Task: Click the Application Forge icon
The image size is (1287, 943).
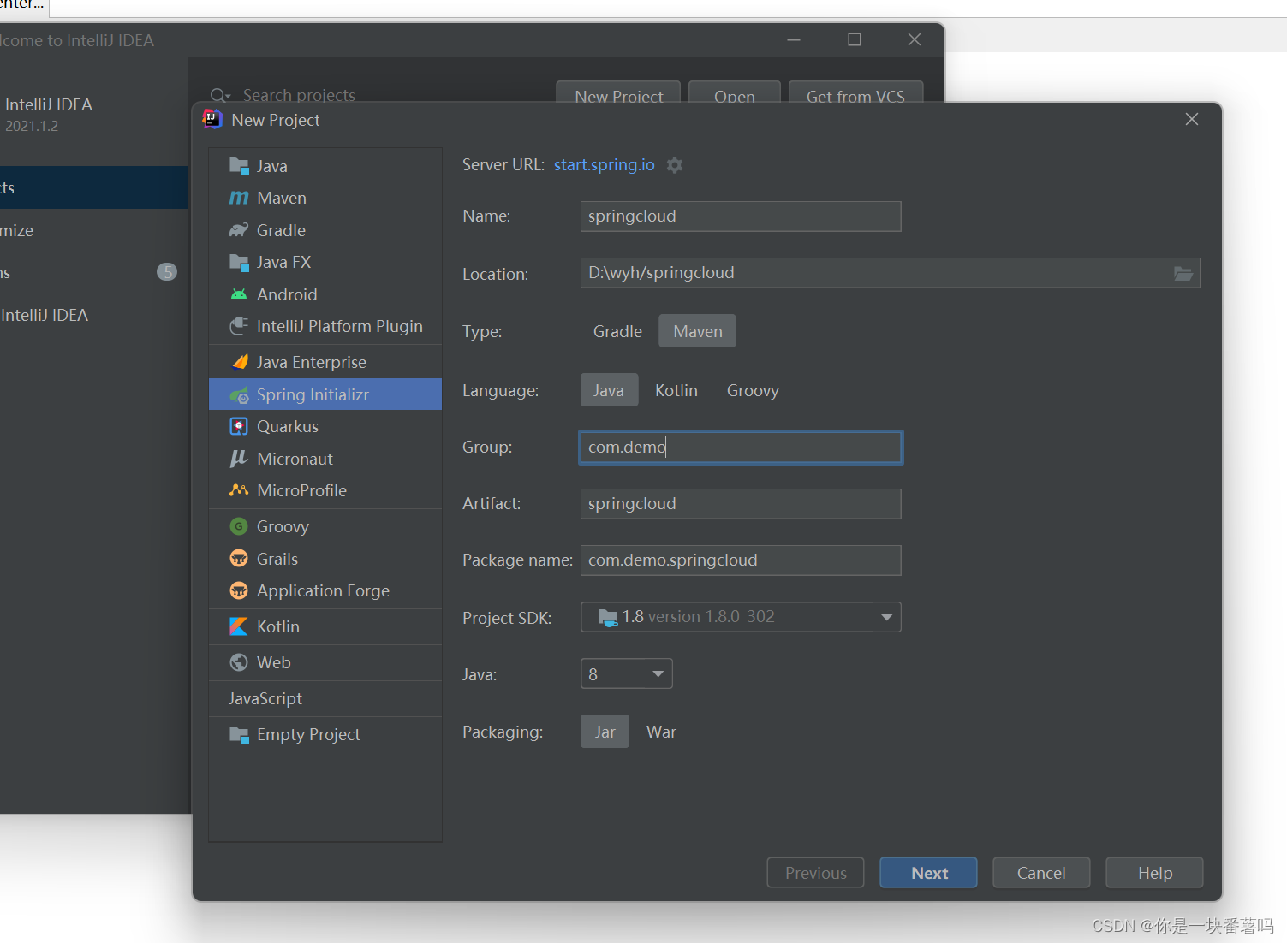Action: (x=239, y=590)
